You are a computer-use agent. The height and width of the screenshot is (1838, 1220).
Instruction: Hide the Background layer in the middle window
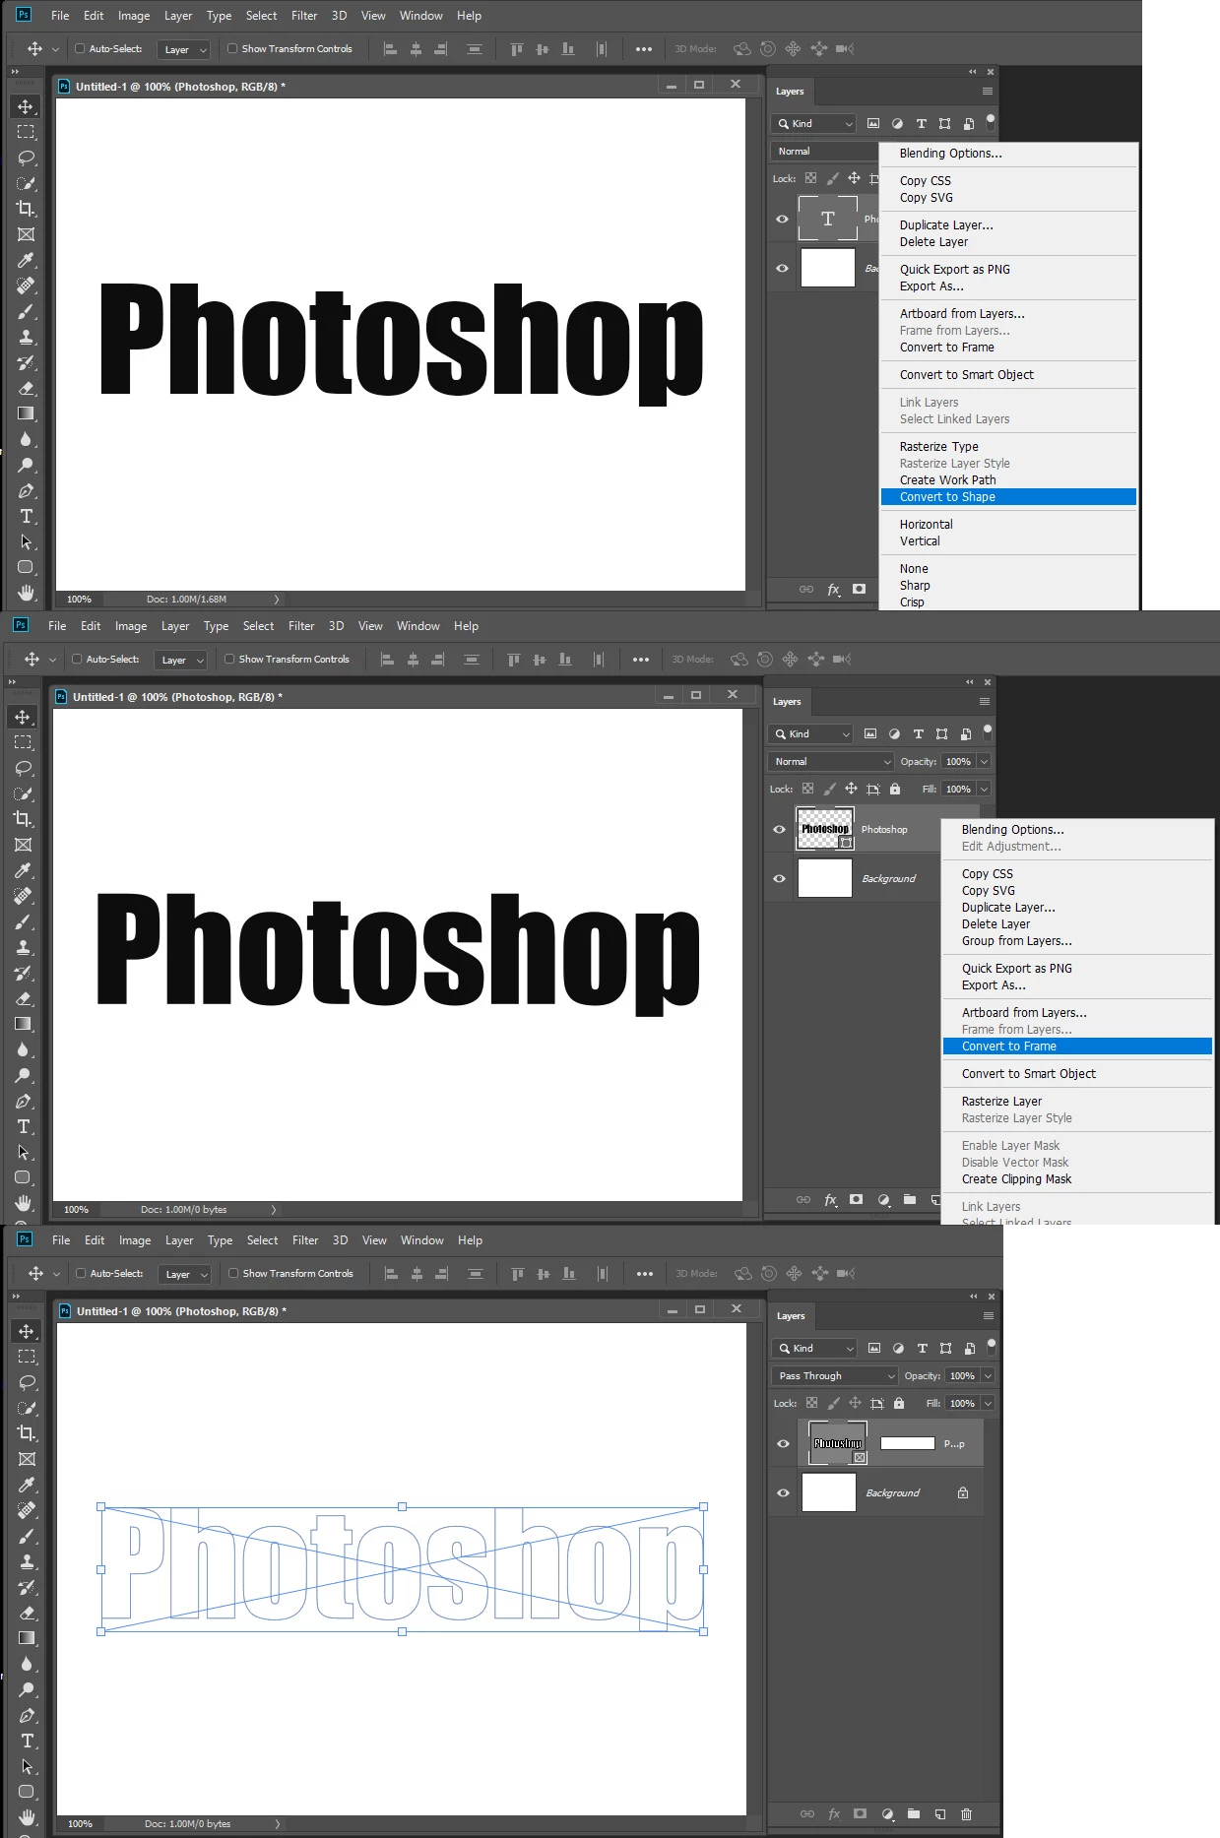click(x=780, y=878)
